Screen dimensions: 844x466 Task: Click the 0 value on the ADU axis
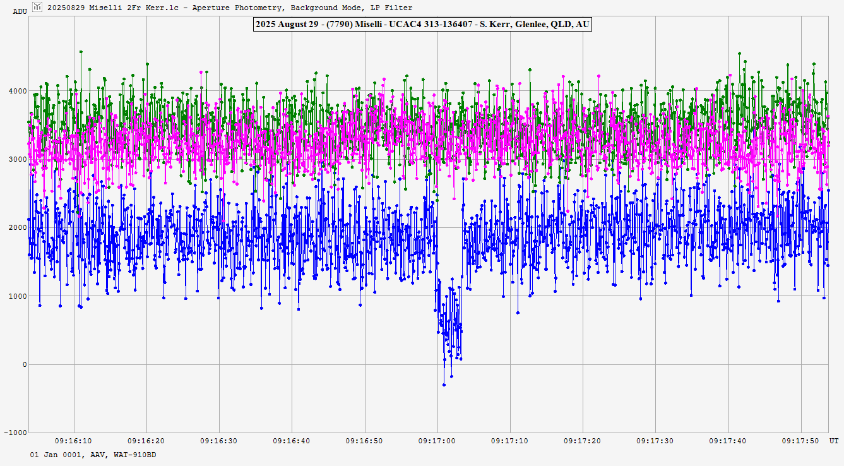(x=25, y=364)
